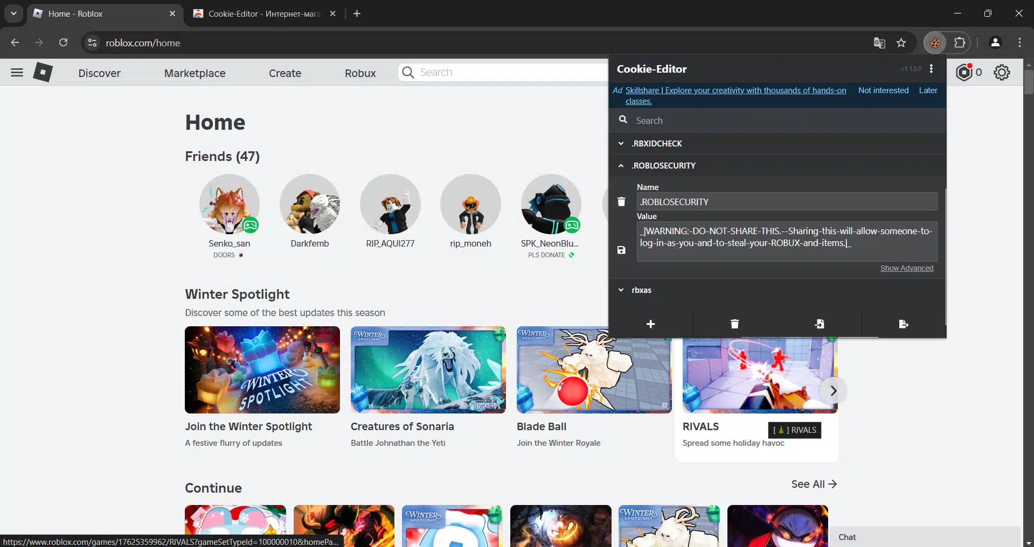1034x547 pixels.
Task: Open Roblox hamburger navigation menu
Action: [x=17, y=72]
